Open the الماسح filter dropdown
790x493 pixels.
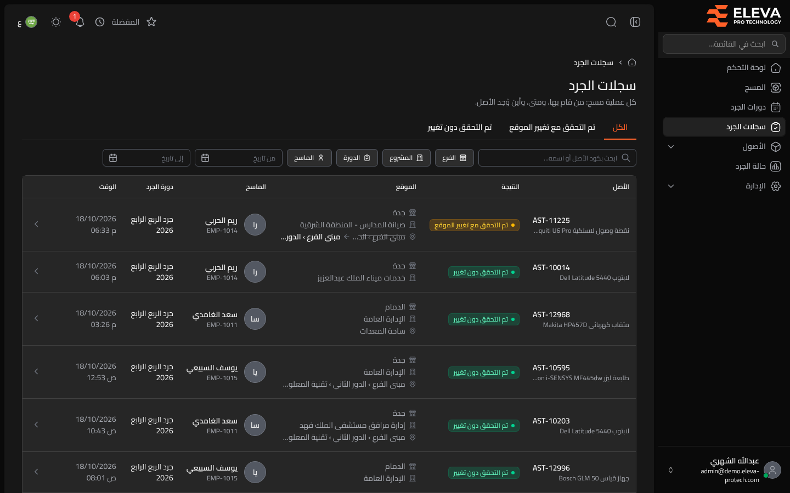point(309,158)
